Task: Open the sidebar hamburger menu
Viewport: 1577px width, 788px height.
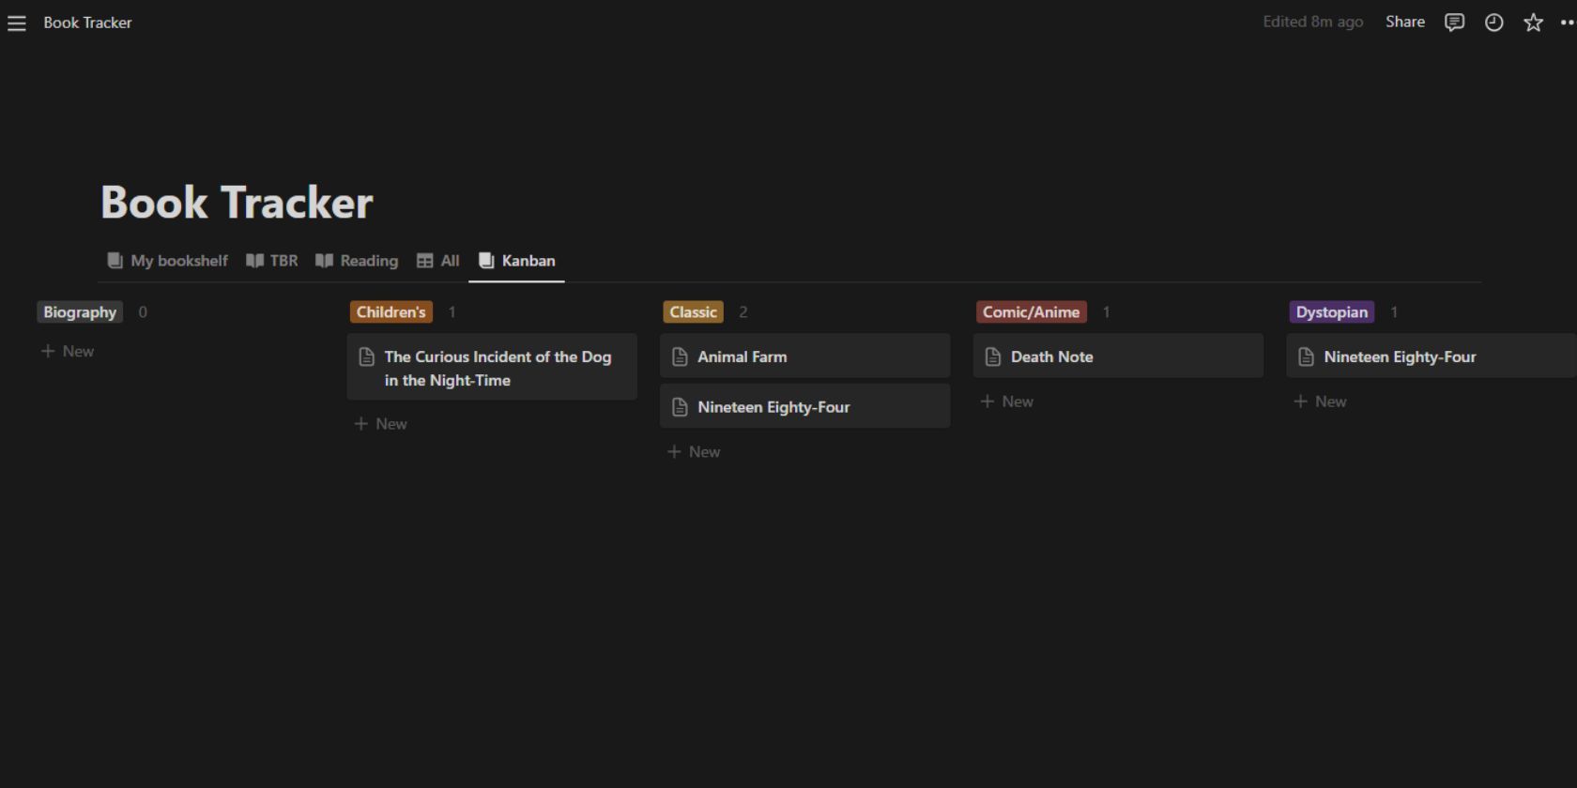Action: click(17, 23)
